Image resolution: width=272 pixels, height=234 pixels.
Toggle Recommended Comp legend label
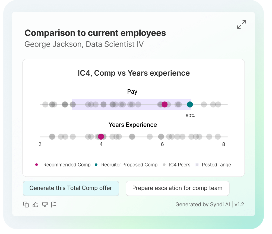point(67,165)
